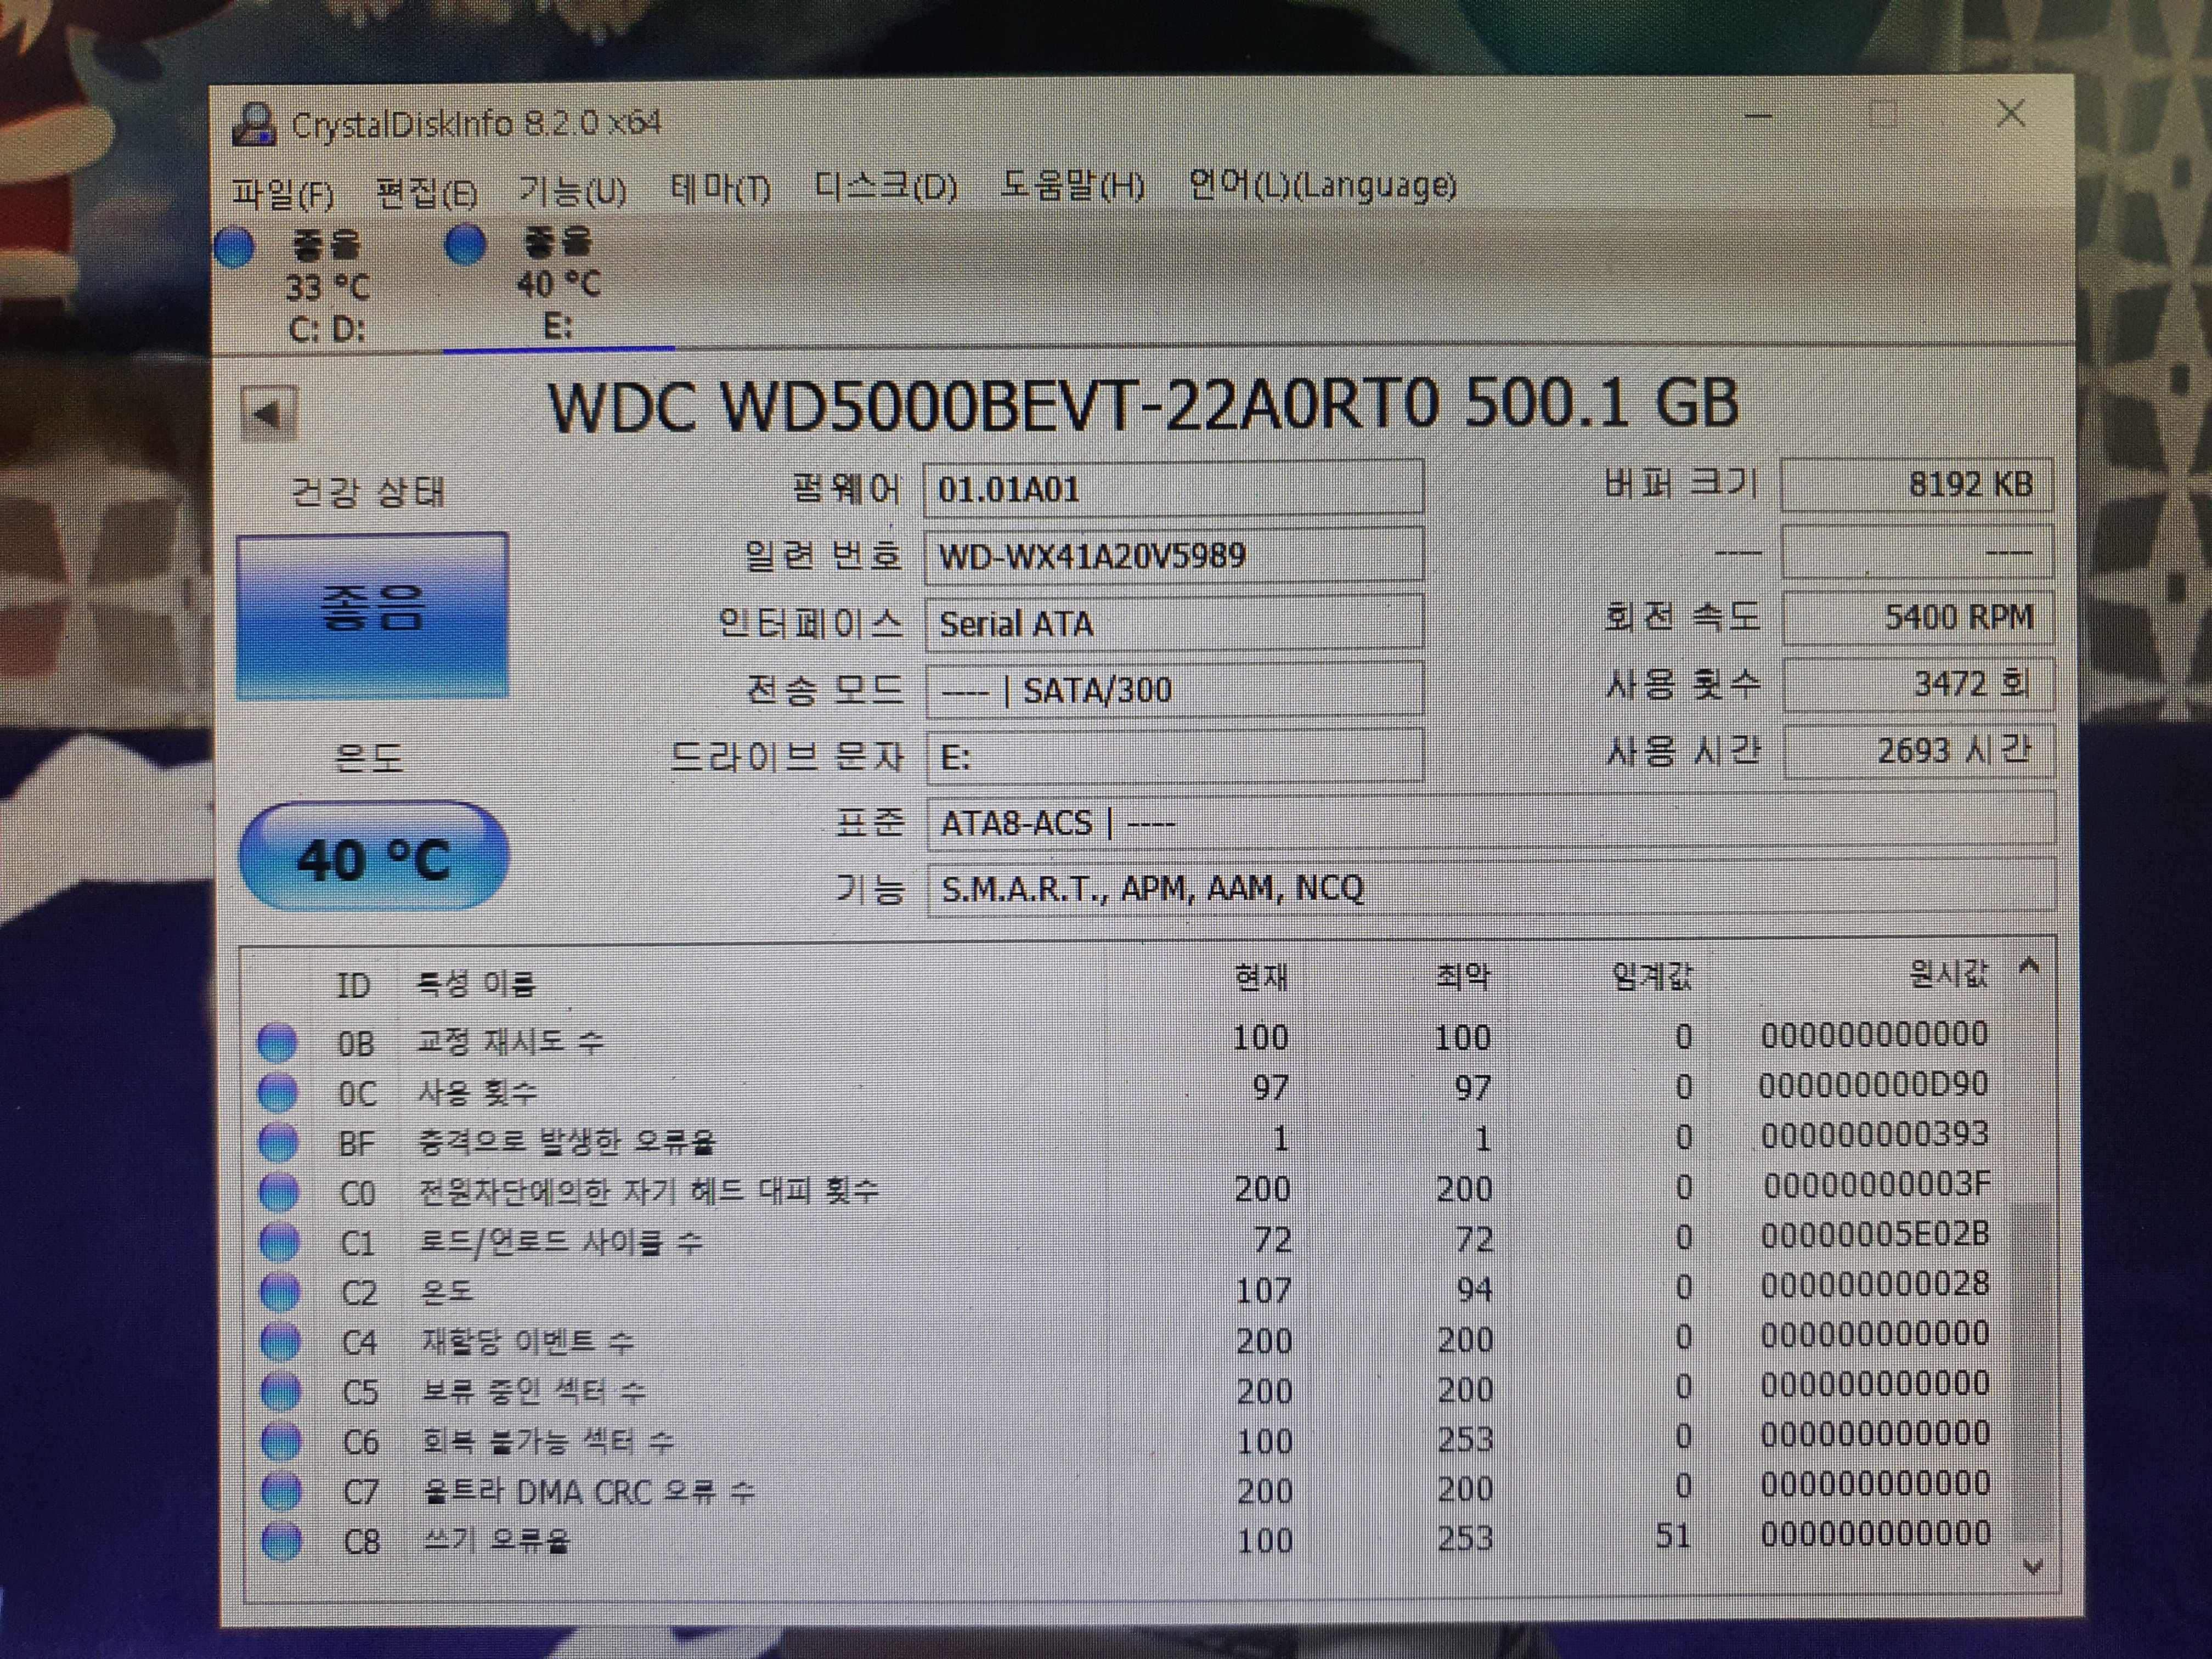Click the power on count 3472 회
The image size is (2212, 1659).
(1918, 684)
